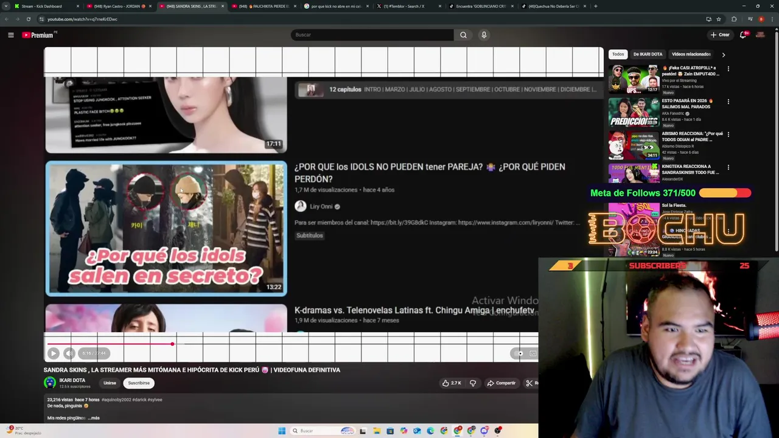Bookmark this page with star icon
Viewport: 779px width, 438px height.
pos(719,19)
